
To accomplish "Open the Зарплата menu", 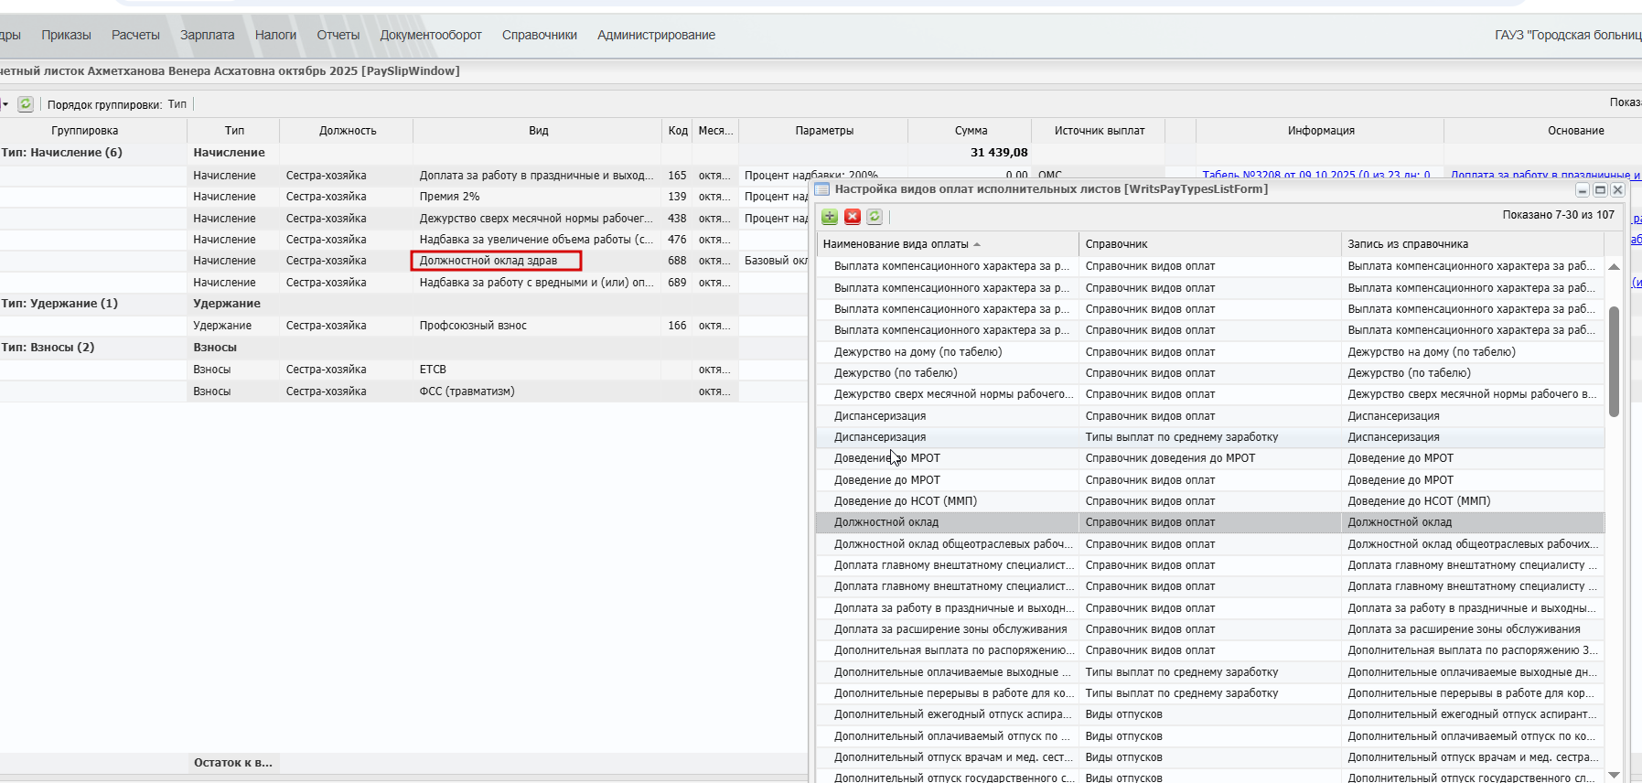I will [x=208, y=35].
